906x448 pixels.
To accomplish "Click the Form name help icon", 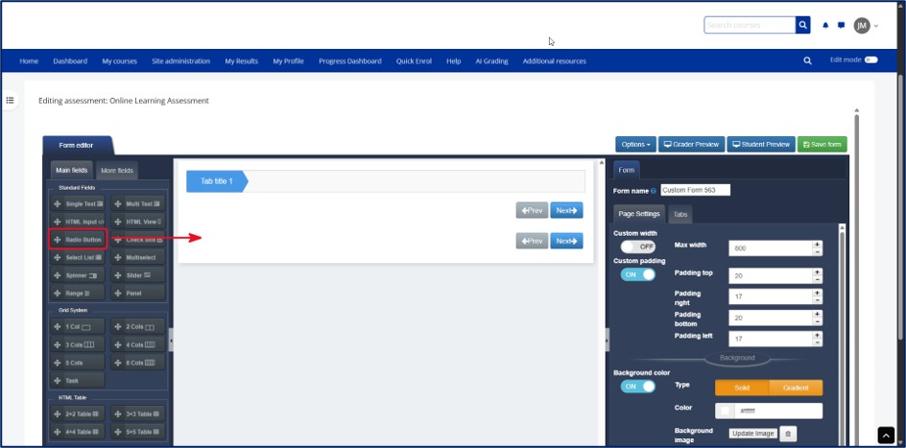I will tap(653, 191).
